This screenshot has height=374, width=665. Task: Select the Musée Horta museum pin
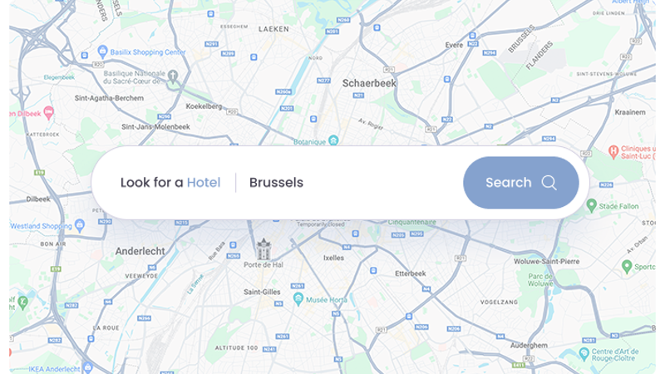pyautogui.click(x=298, y=299)
